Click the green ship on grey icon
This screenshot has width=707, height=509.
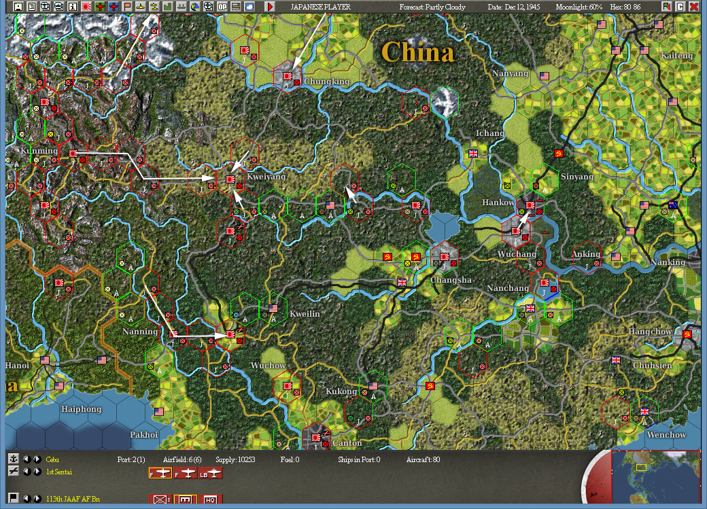182,7
